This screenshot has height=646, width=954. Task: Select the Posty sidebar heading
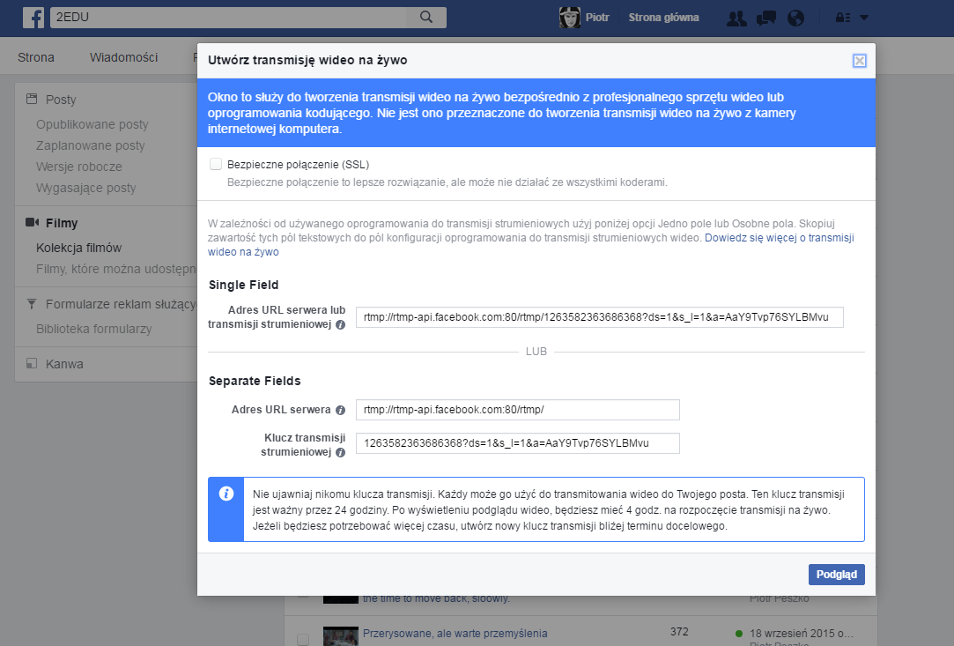[x=61, y=100]
